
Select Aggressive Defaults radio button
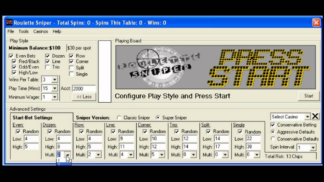coord(273,132)
